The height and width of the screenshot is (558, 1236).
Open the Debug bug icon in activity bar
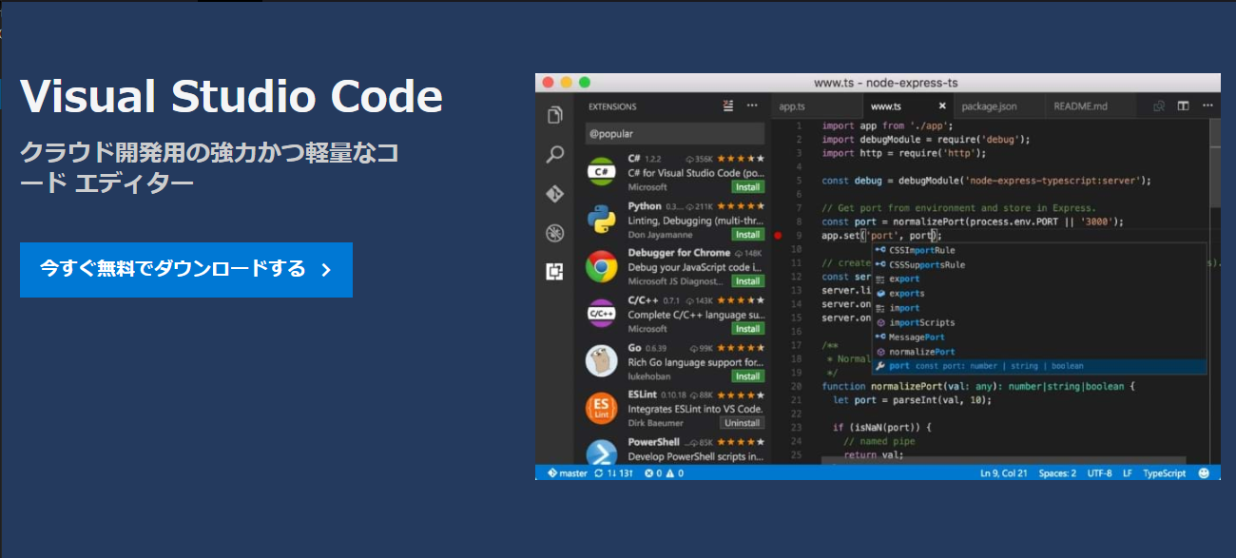[554, 232]
